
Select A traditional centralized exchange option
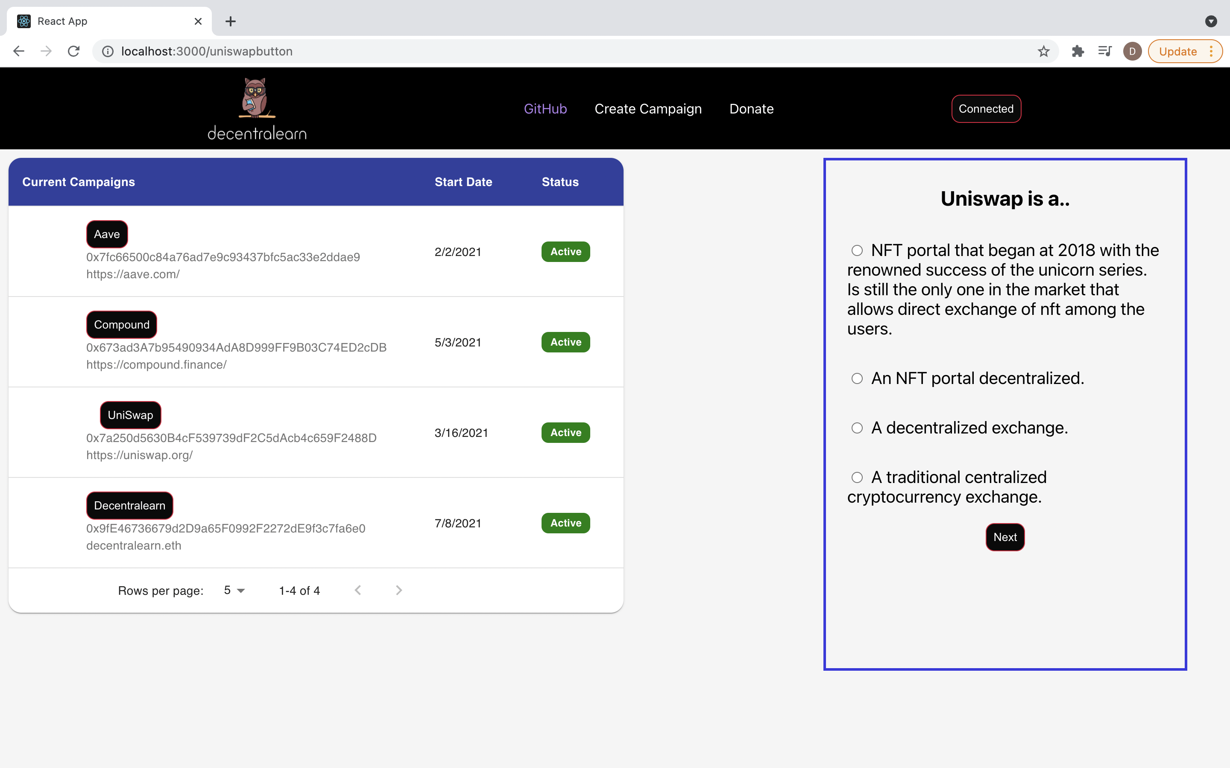[x=855, y=476]
